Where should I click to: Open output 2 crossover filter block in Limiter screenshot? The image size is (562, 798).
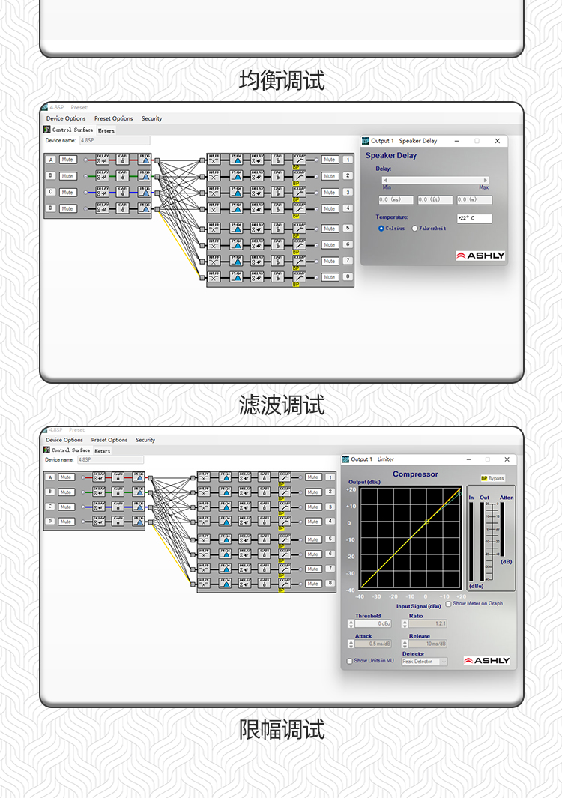point(204,492)
